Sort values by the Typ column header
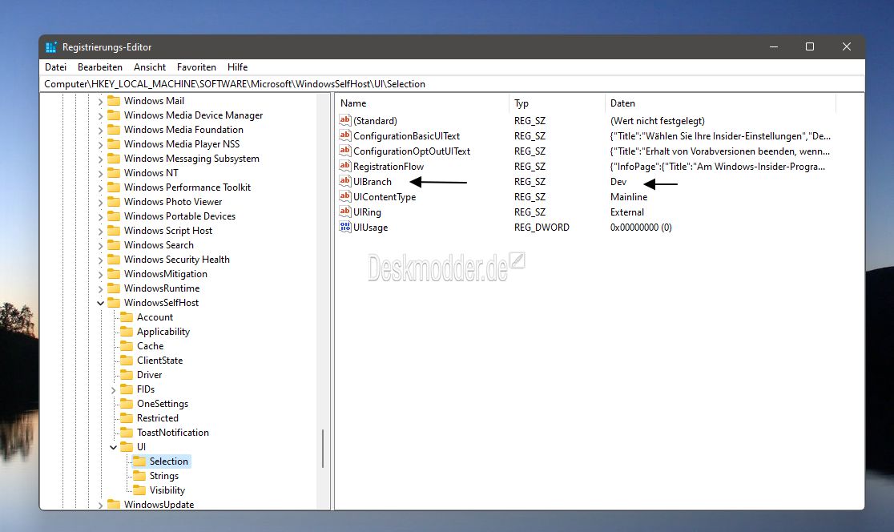 557,103
